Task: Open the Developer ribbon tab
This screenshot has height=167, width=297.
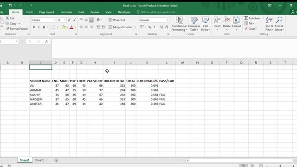Action: point(124,12)
